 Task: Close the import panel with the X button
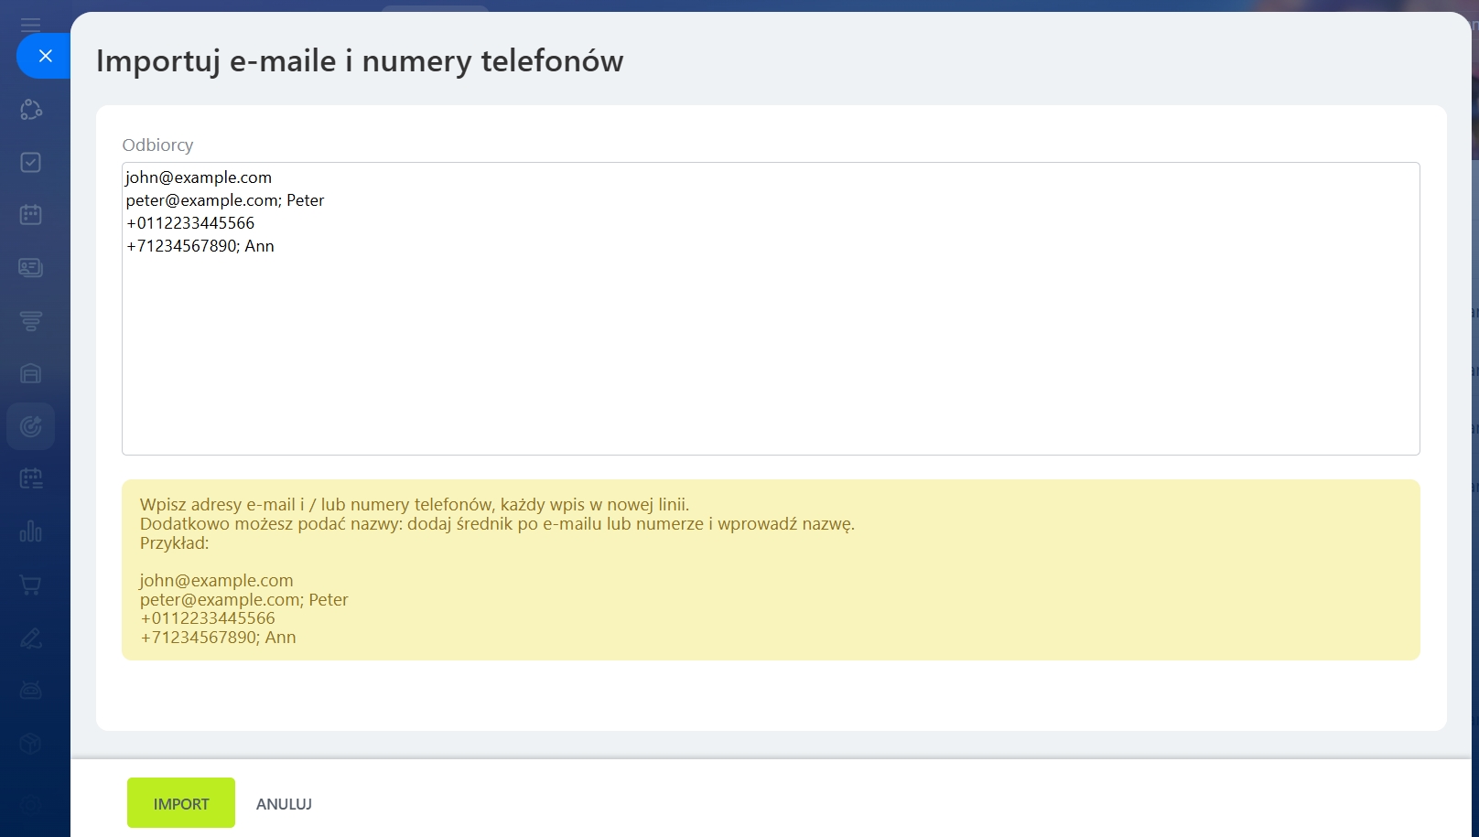point(45,56)
